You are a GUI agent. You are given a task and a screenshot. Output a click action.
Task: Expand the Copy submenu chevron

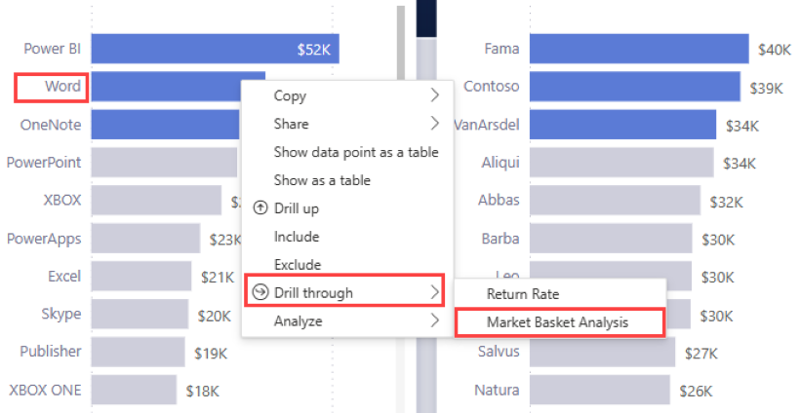tap(435, 95)
